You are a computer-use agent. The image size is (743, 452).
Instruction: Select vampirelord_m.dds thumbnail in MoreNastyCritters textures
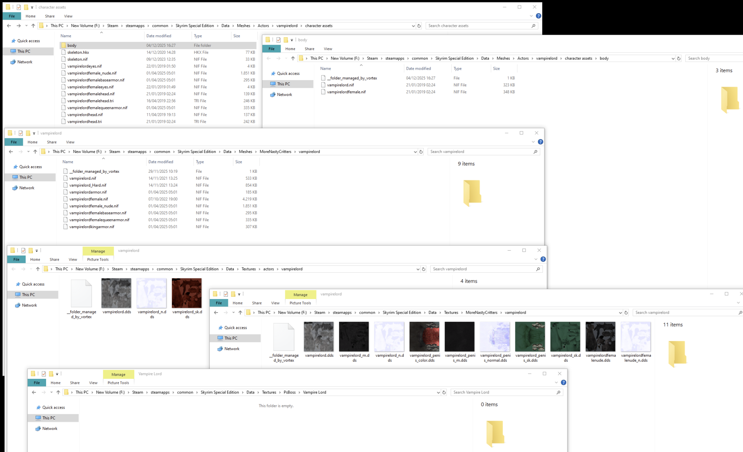click(354, 337)
